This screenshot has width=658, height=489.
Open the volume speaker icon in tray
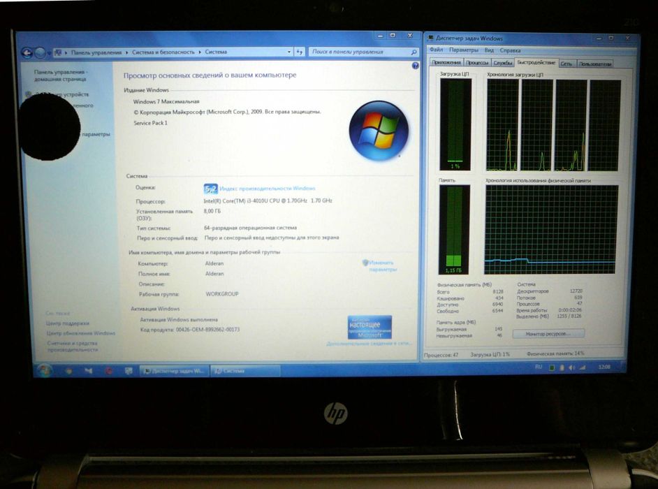pyautogui.click(x=571, y=367)
